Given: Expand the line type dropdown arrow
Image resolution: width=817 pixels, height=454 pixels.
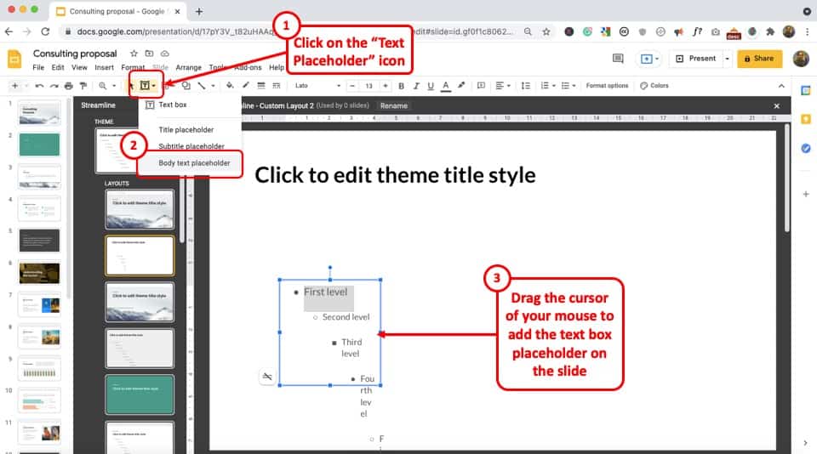Looking at the screenshot, I should point(213,85).
